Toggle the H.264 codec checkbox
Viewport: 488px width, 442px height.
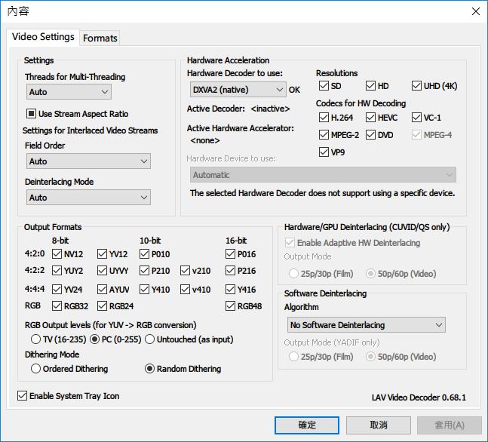[324, 118]
